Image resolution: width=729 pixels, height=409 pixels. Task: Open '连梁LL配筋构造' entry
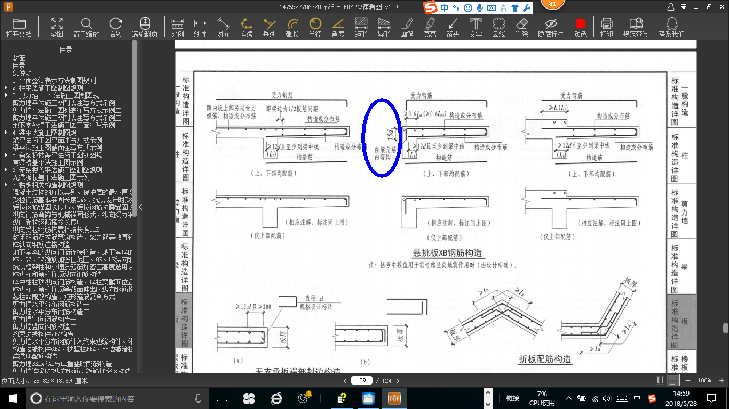pyautogui.click(x=35, y=356)
